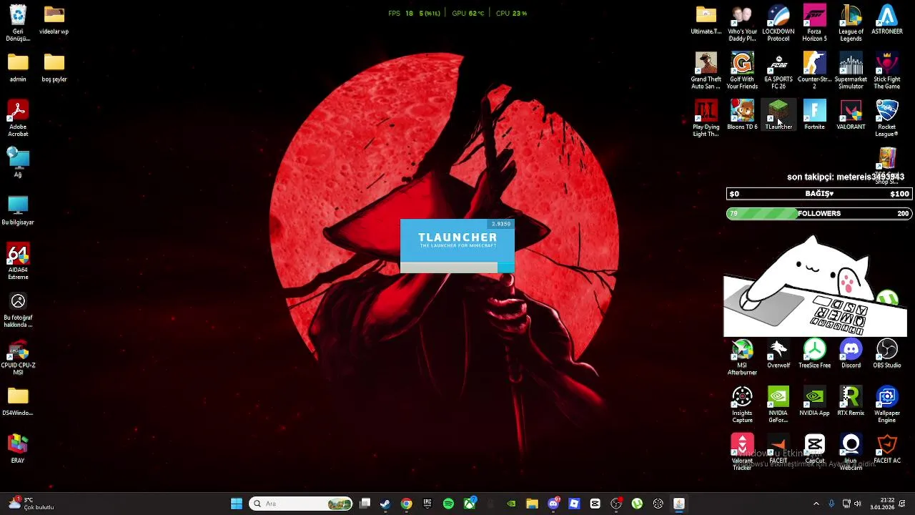Select the VALORANT desktop shortcut

(x=851, y=115)
